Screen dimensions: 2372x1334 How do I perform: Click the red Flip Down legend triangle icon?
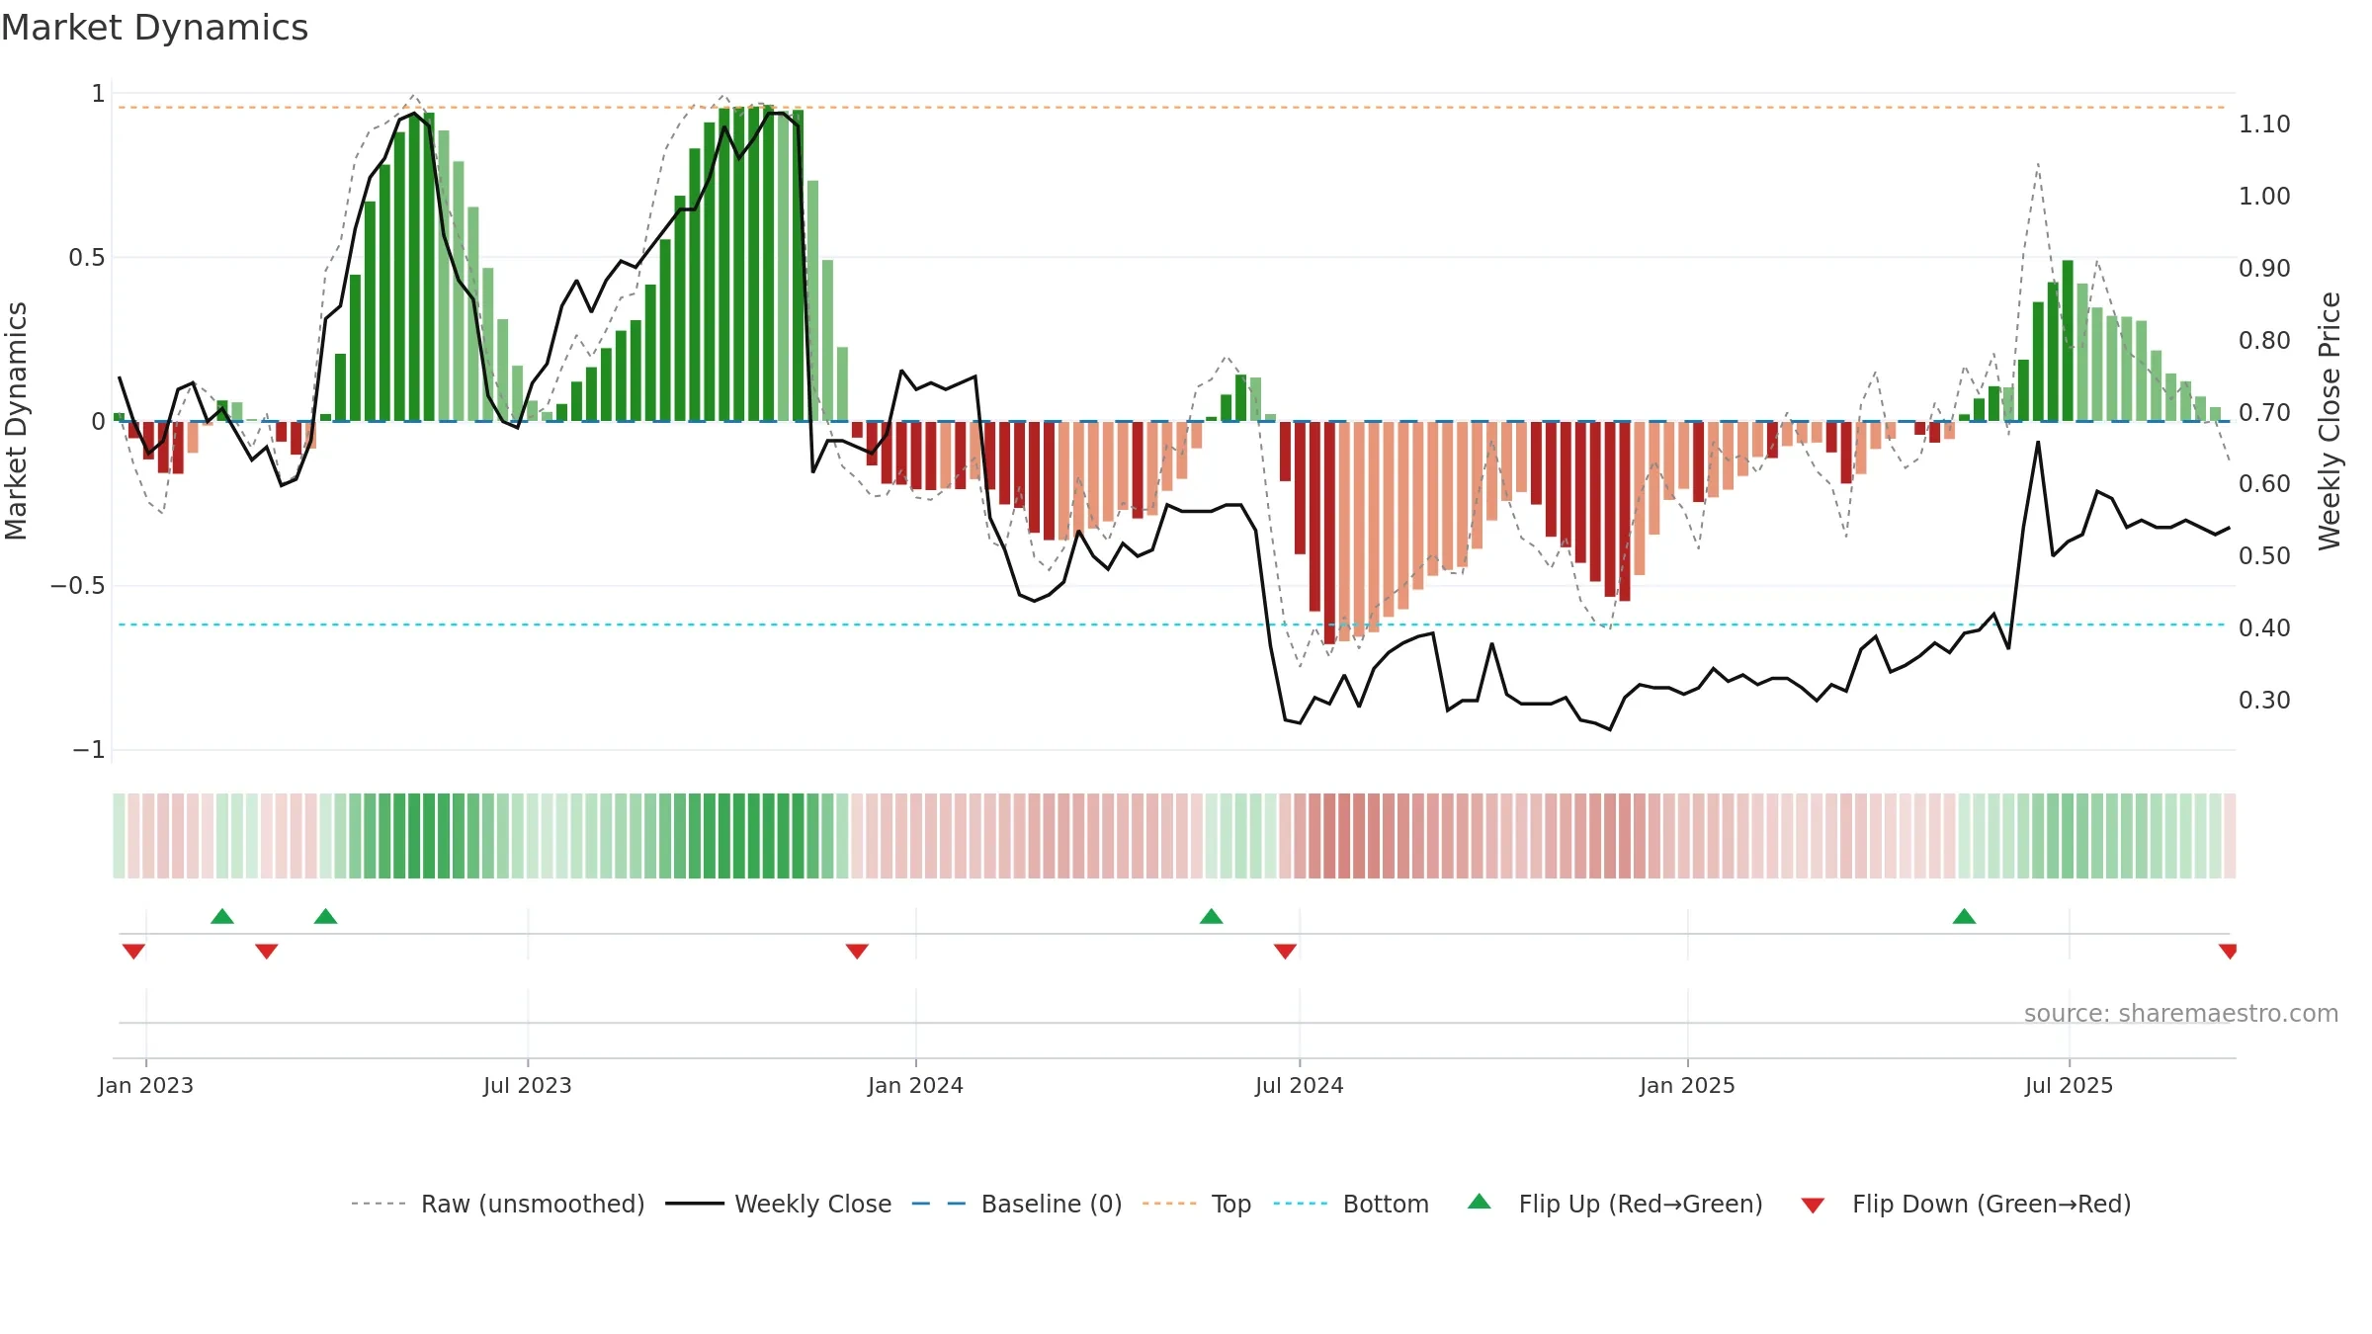point(1813,1206)
